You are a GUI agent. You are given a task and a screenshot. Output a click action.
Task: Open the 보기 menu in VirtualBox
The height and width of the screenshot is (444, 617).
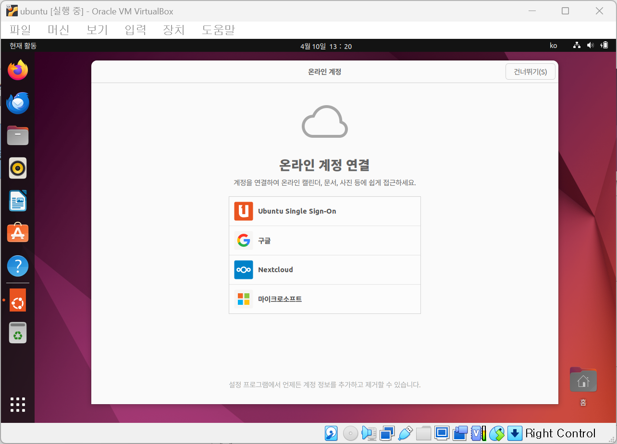click(97, 30)
